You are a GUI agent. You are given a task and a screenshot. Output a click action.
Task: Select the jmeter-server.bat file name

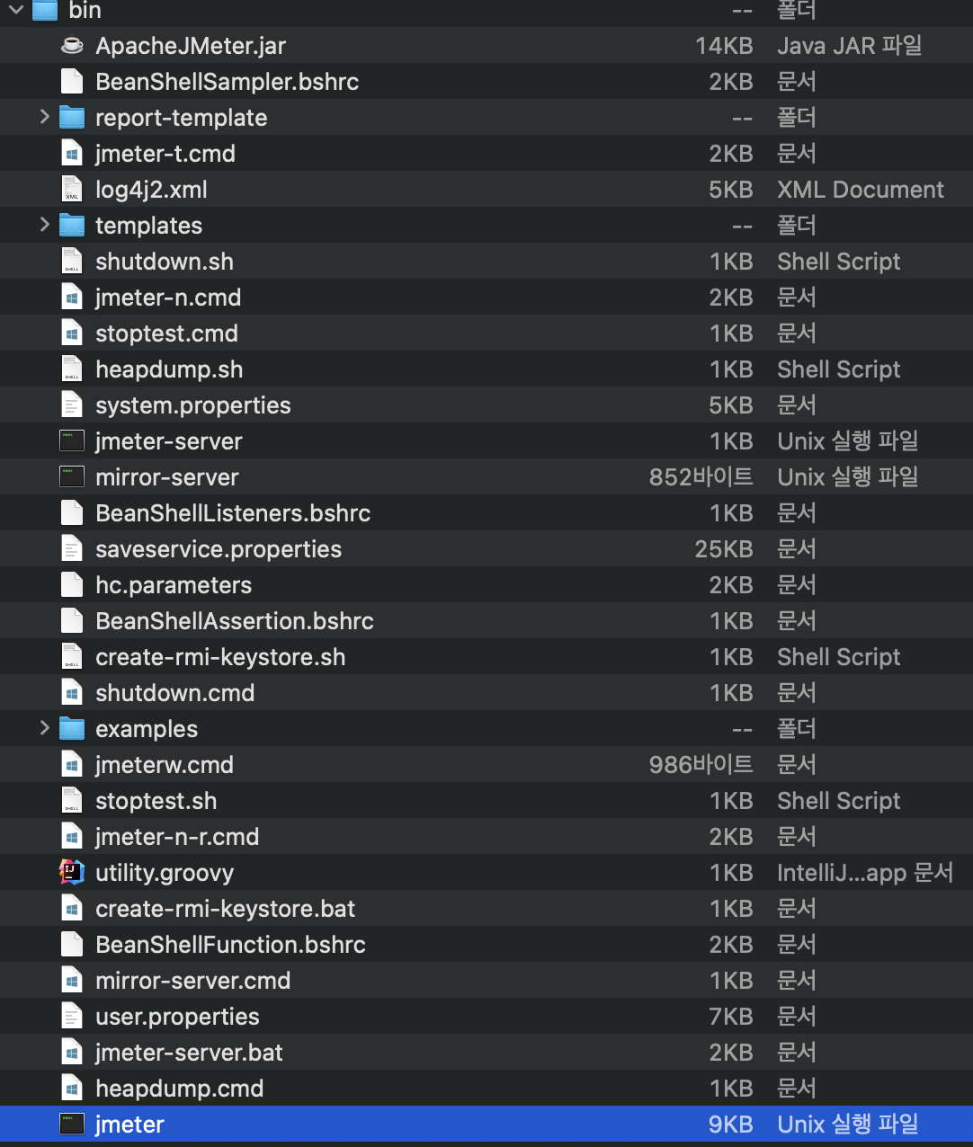tap(190, 1053)
